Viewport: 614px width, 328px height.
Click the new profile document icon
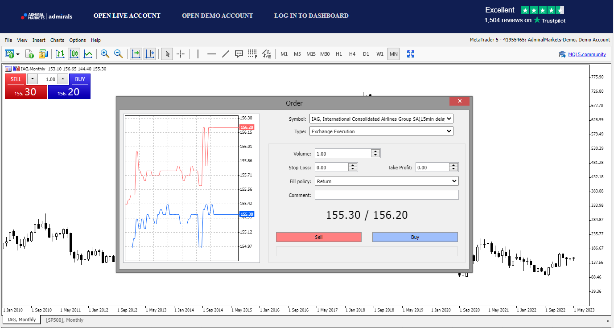[x=29, y=54]
